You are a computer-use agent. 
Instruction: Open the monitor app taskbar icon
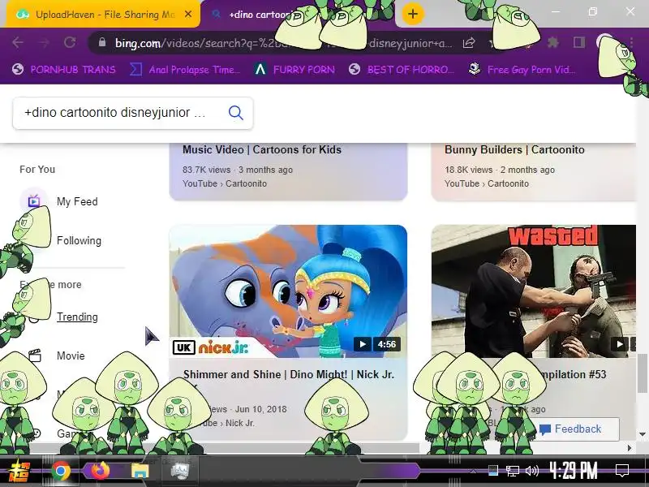179,472
